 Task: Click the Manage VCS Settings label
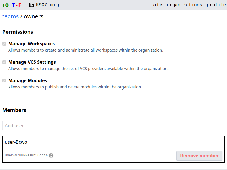coord(32,62)
